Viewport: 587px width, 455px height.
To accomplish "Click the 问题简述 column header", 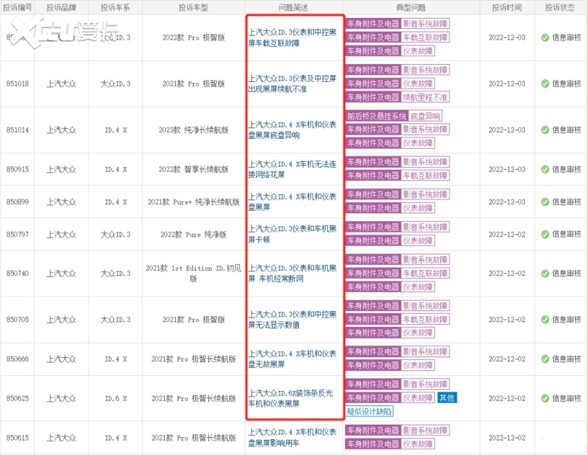I will [x=293, y=8].
